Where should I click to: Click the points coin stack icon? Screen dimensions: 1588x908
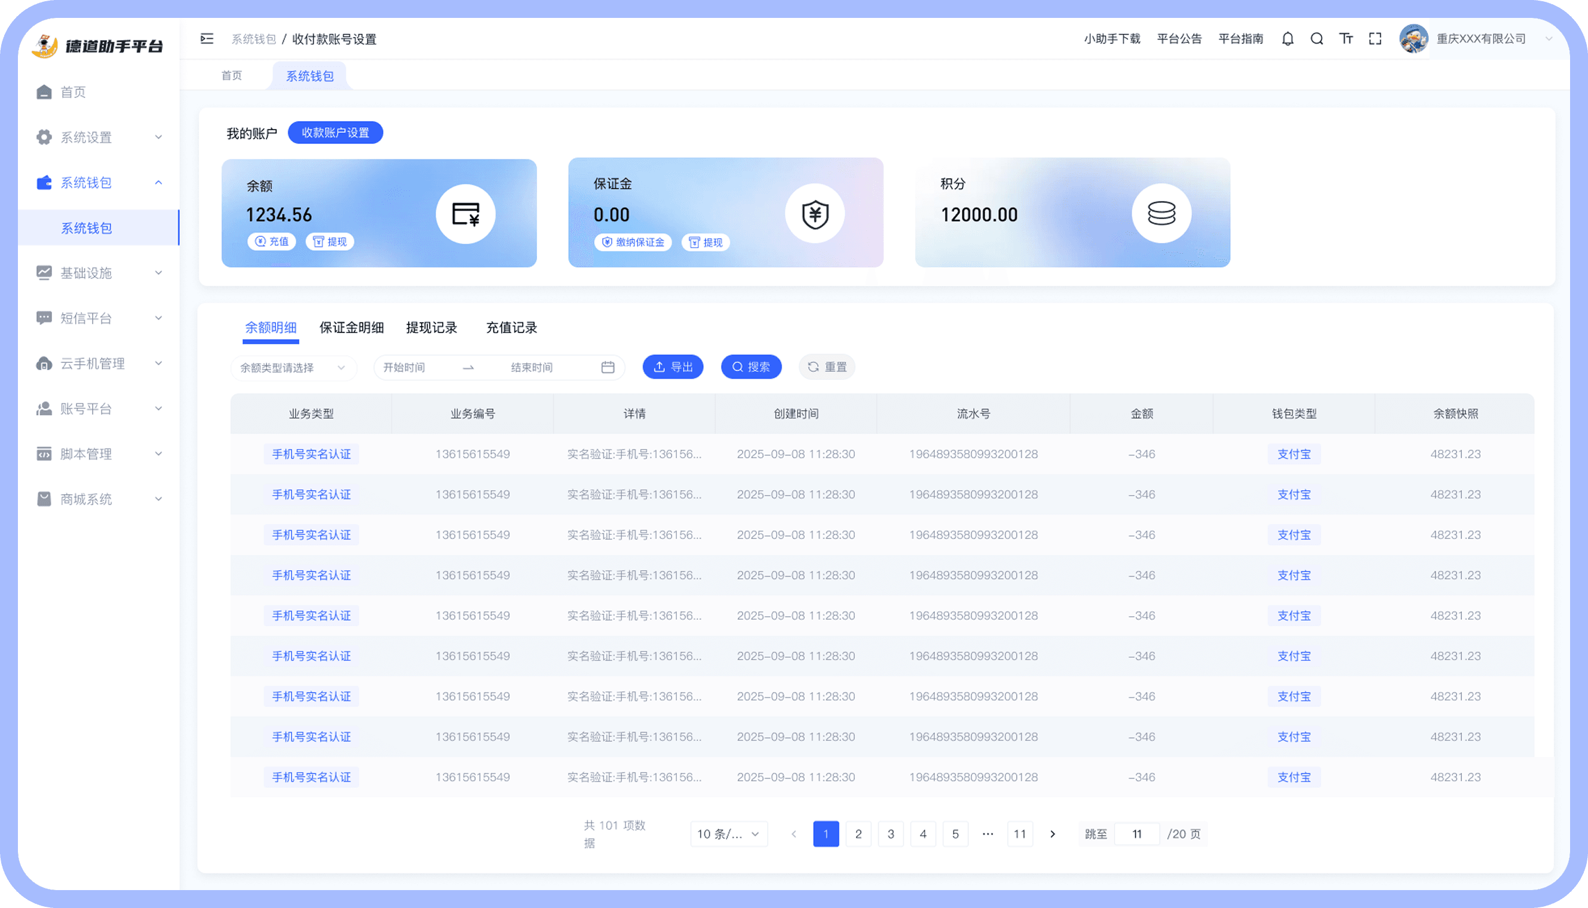1161,213
